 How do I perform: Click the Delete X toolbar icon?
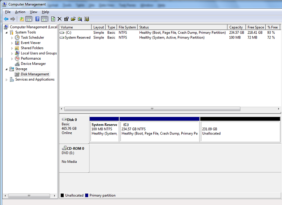60,19
